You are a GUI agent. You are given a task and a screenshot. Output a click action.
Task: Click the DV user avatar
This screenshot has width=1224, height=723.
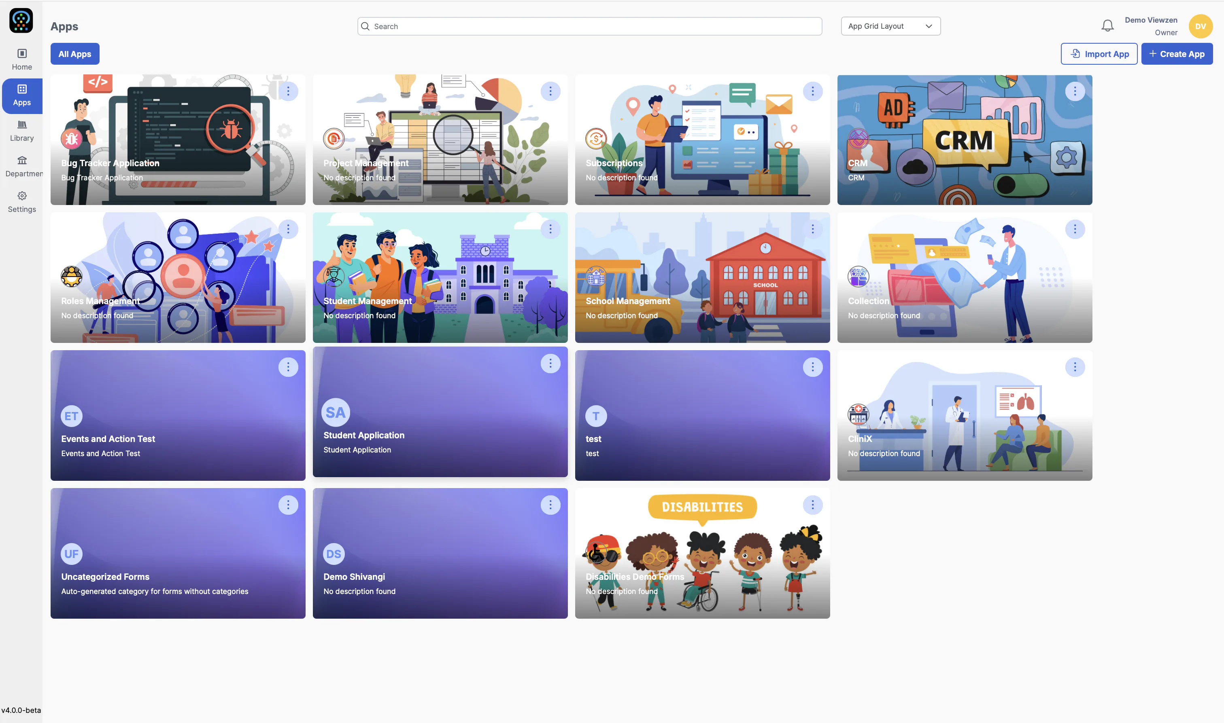pyautogui.click(x=1200, y=26)
